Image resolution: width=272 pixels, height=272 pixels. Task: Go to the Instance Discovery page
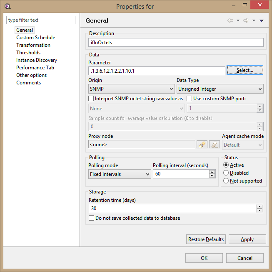37,60
